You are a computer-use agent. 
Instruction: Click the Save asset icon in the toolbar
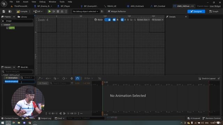coord(4,11)
